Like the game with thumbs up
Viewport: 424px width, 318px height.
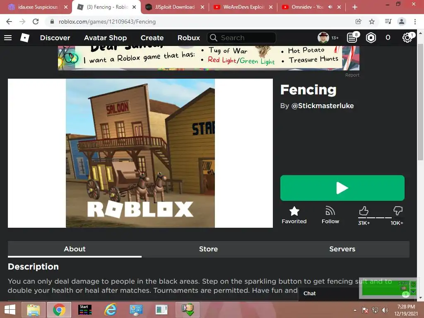364,211
